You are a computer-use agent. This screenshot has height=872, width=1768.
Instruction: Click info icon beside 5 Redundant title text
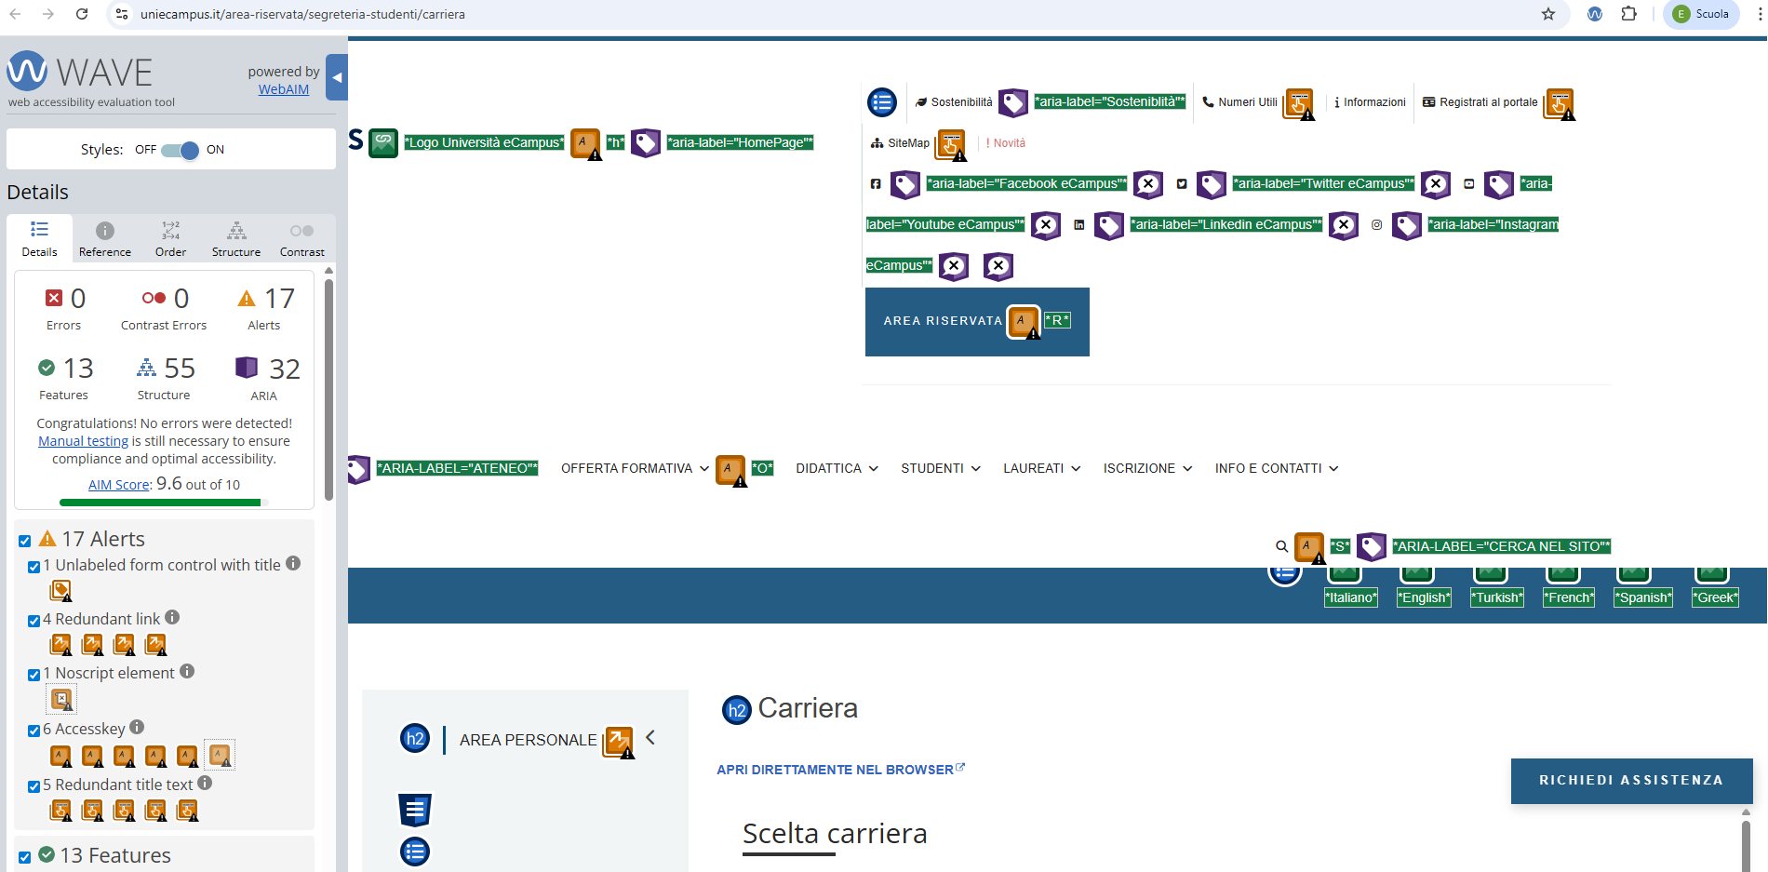tap(205, 783)
